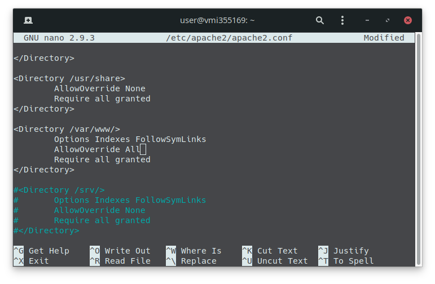Screen dimensions: 435x284
Task: Place cursor on AllowOverride All line
Action: [x=97, y=149]
